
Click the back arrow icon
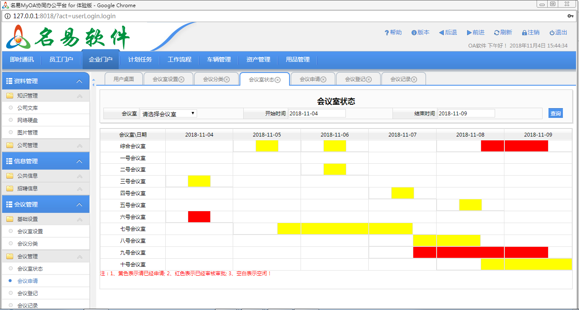point(441,33)
